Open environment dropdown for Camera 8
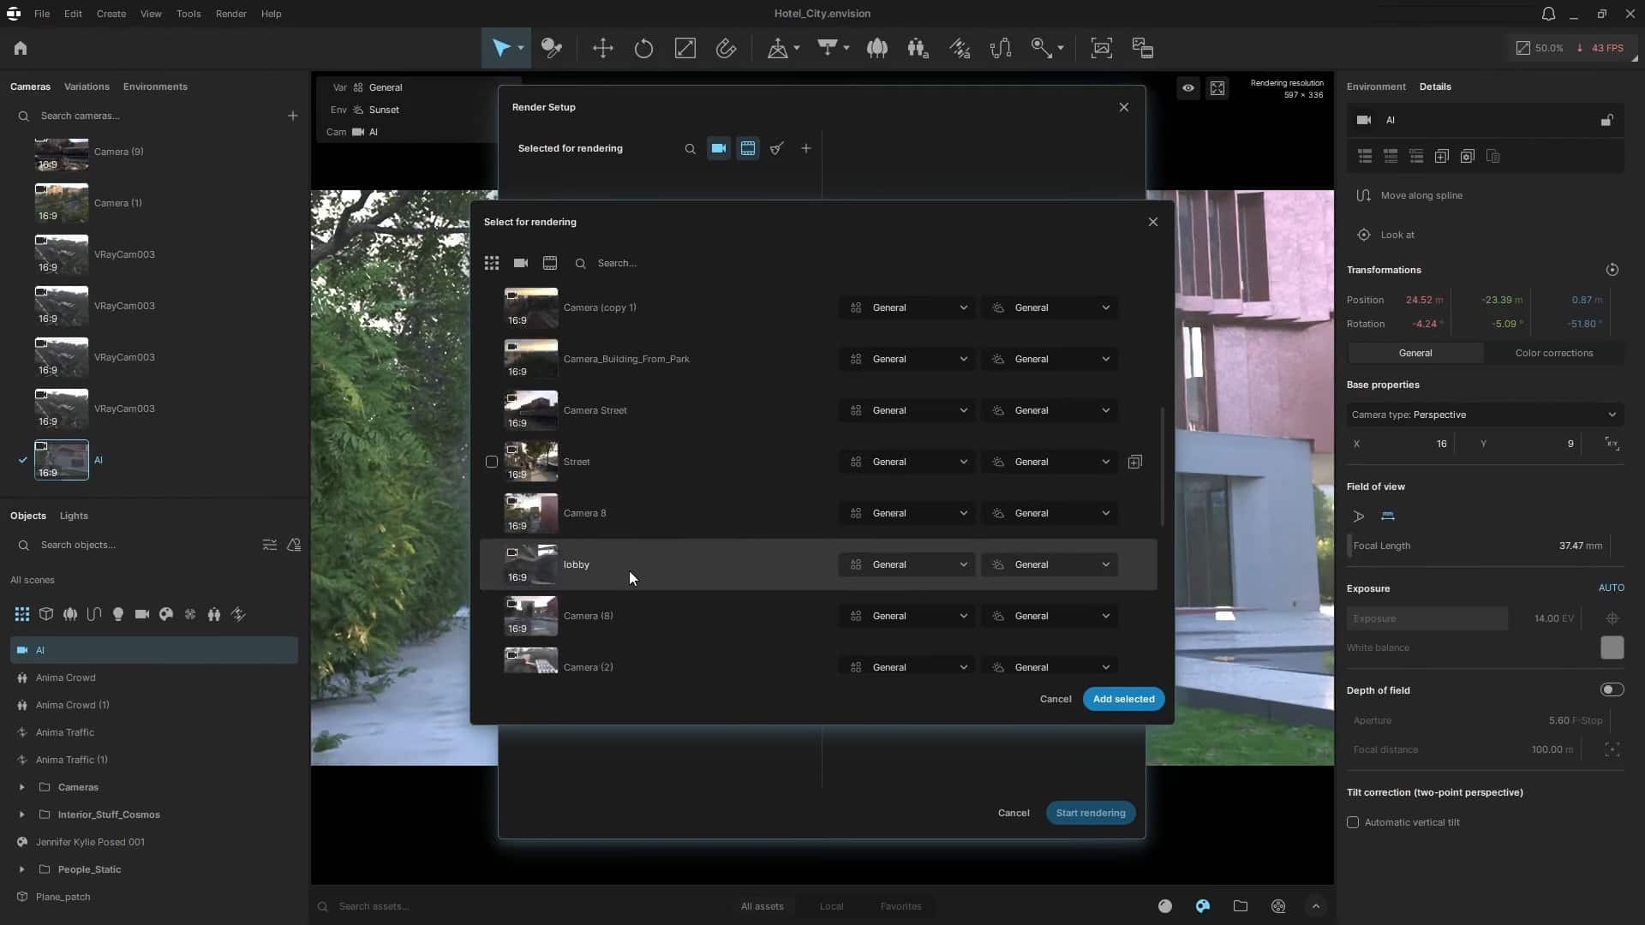1645x925 pixels. pyautogui.click(x=1050, y=513)
